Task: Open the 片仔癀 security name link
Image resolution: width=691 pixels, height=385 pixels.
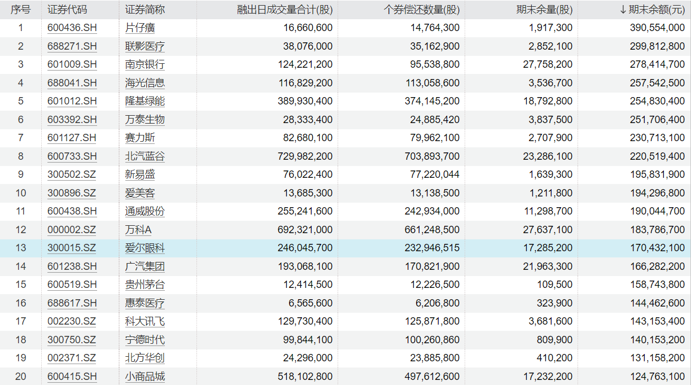Action: pos(140,28)
